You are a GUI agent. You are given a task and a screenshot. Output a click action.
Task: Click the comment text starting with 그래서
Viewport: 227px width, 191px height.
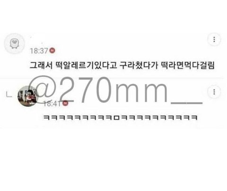pyautogui.click(x=122, y=66)
